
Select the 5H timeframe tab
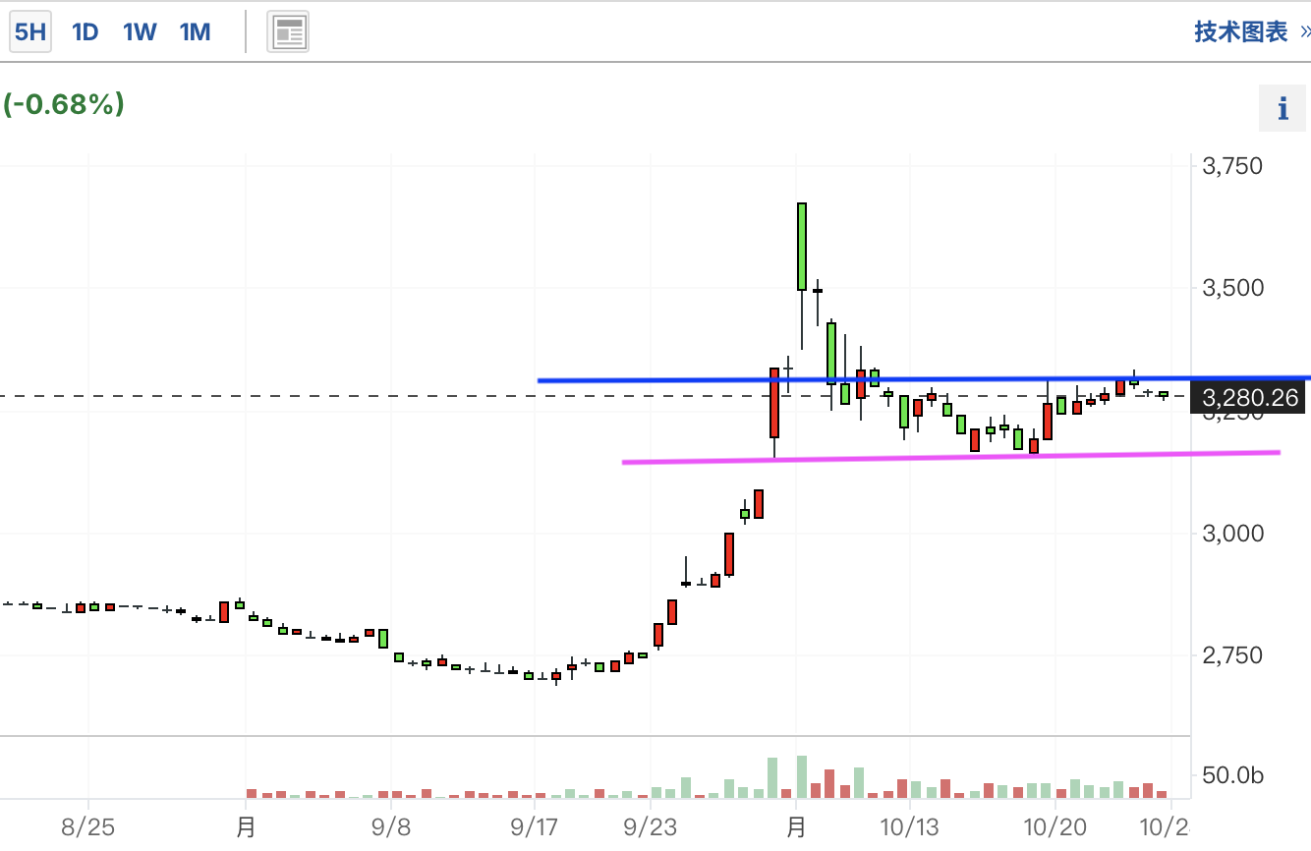coord(29,31)
